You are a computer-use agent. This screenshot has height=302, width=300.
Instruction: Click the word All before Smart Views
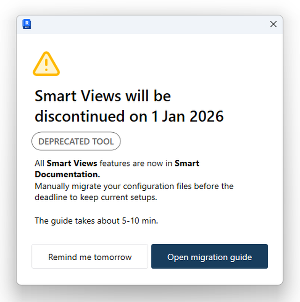[39, 163]
